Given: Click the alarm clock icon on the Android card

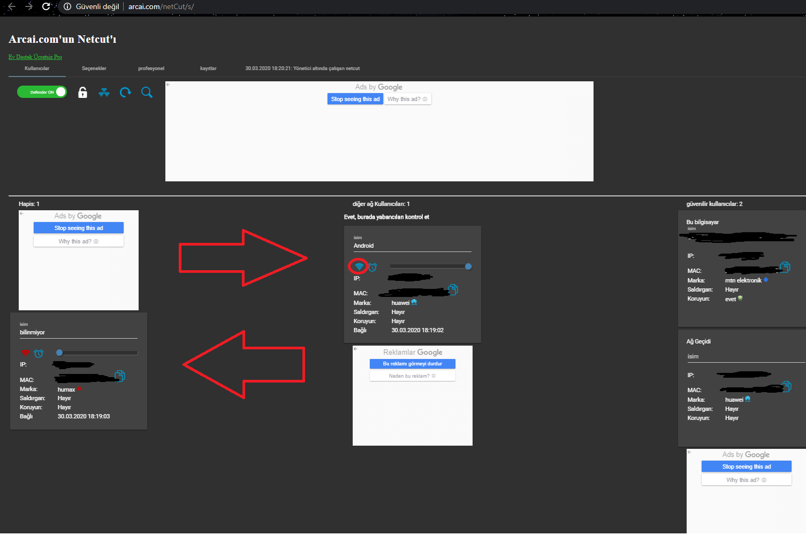Looking at the screenshot, I should pyautogui.click(x=372, y=267).
